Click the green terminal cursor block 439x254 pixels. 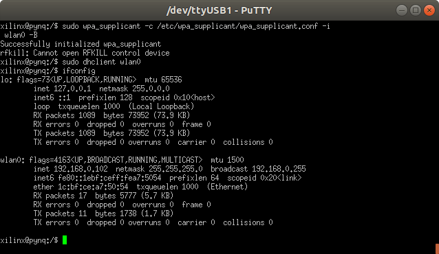click(x=65, y=240)
